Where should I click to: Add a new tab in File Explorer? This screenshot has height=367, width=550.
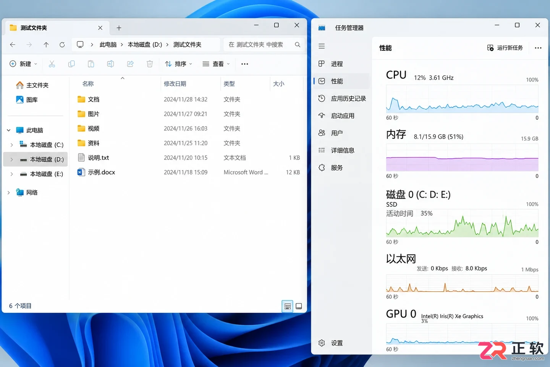click(119, 28)
